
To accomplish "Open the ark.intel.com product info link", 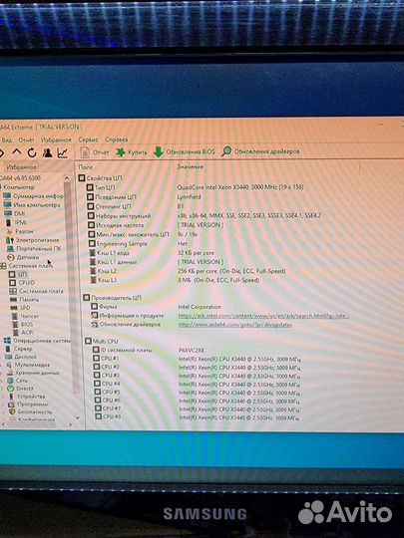I will pyautogui.click(x=263, y=316).
